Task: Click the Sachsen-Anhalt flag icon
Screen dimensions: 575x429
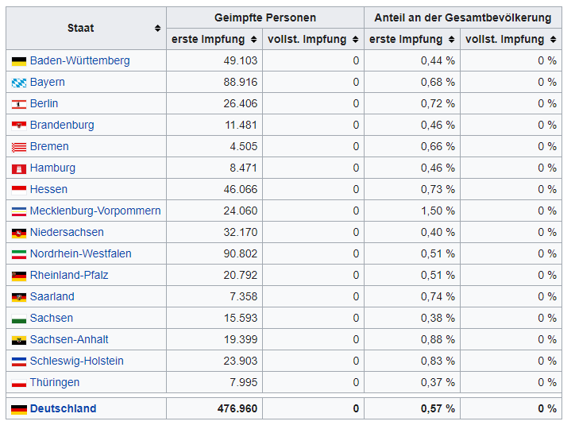Action: (x=19, y=340)
